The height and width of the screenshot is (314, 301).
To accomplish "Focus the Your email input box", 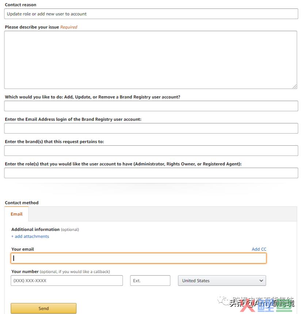I will (138, 258).
